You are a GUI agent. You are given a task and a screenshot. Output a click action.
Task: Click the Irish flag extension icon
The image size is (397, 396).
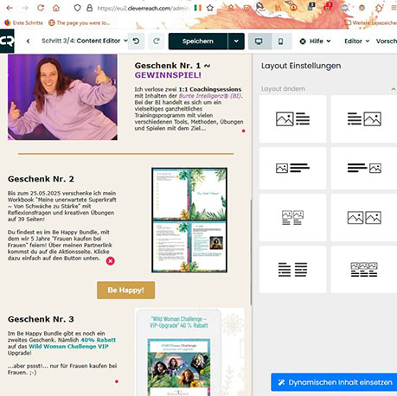[197, 8]
